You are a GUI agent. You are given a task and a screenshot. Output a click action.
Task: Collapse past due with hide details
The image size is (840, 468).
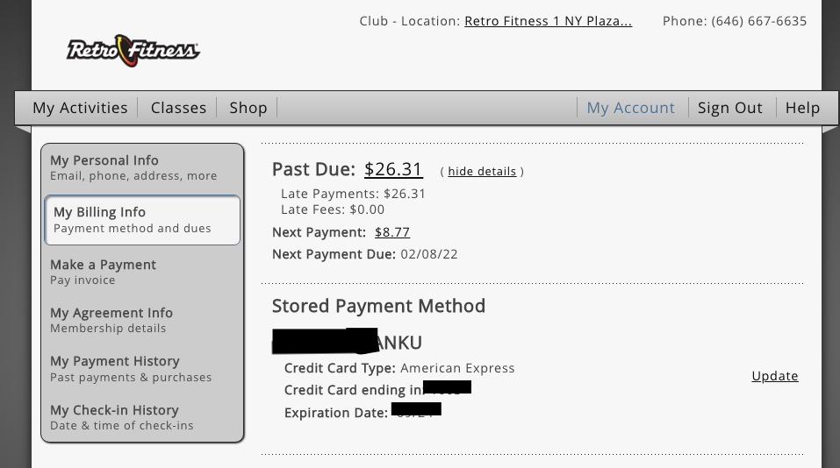pyautogui.click(x=482, y=172)
